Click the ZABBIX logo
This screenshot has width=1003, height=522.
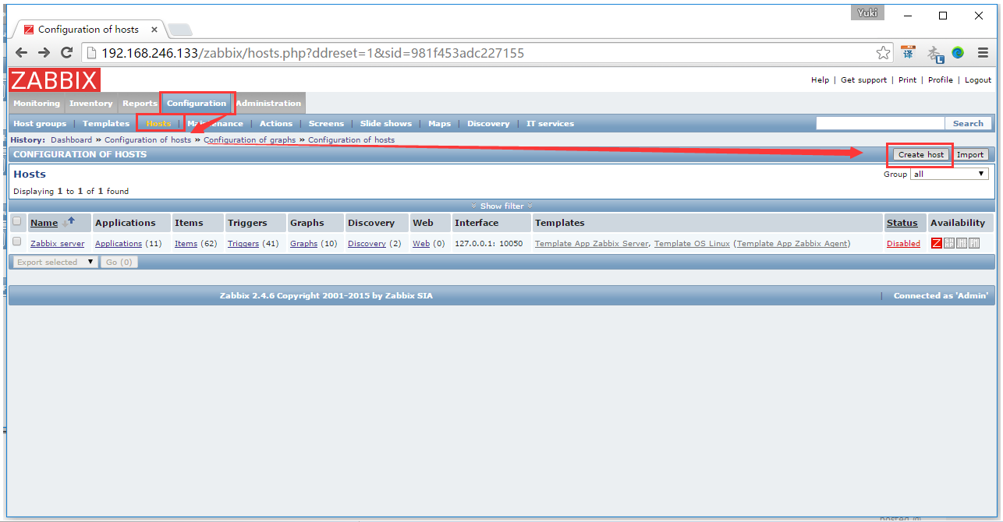tap(55, 80)
